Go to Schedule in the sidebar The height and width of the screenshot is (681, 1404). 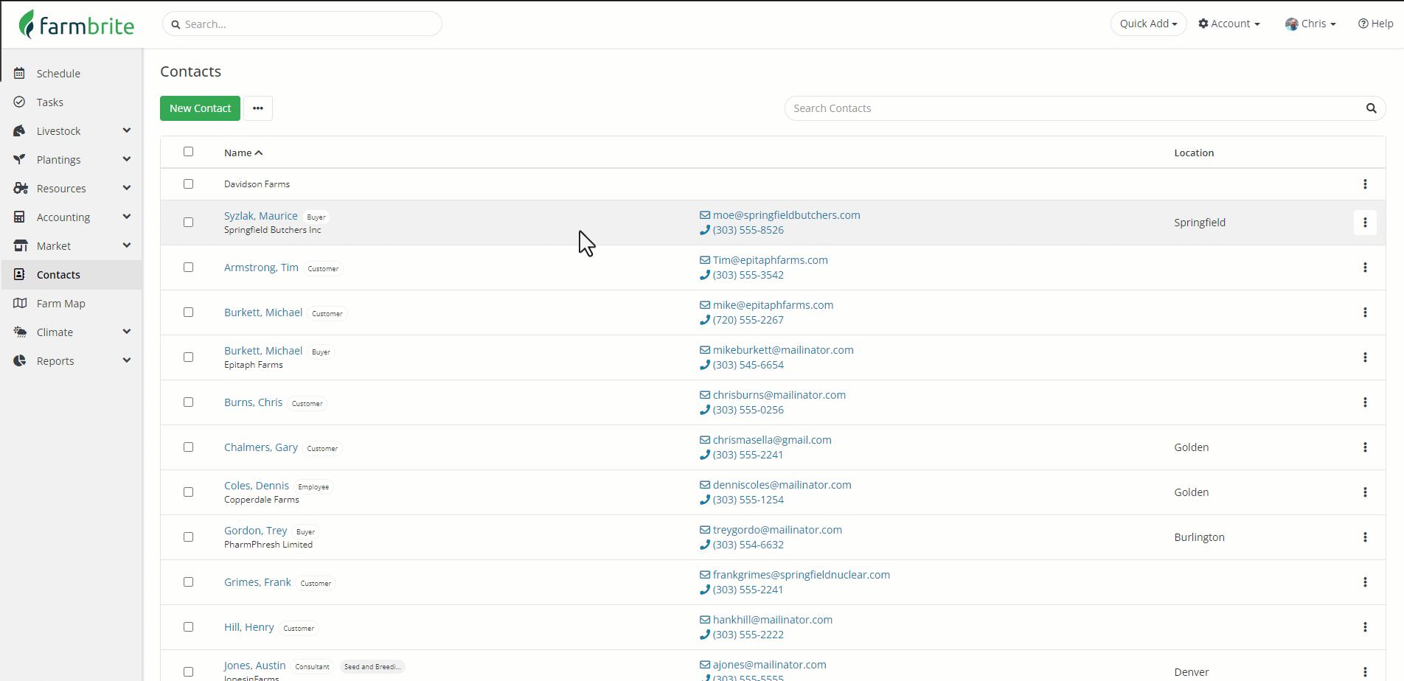[x=58, y=74]
